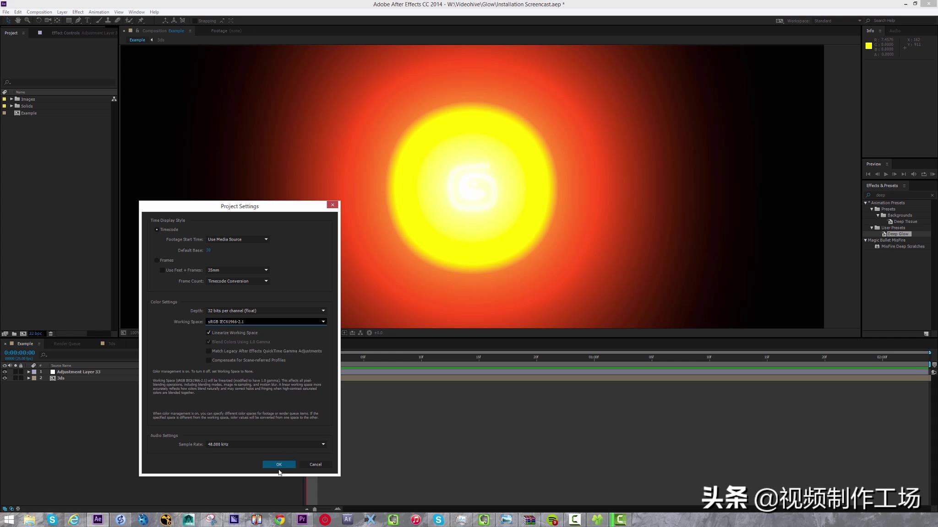The image size is (938, 527).
Task: Disable Linearize Working Space checkbox
Action: tap(209, 333)
